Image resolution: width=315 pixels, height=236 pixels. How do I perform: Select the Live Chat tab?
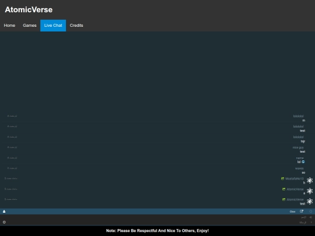coord(53,26)
